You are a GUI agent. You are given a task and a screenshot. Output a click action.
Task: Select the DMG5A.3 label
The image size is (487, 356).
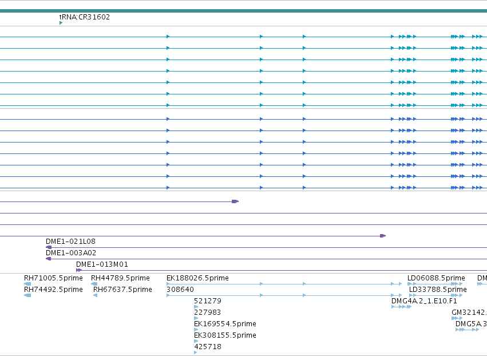(x=471, y=324)
